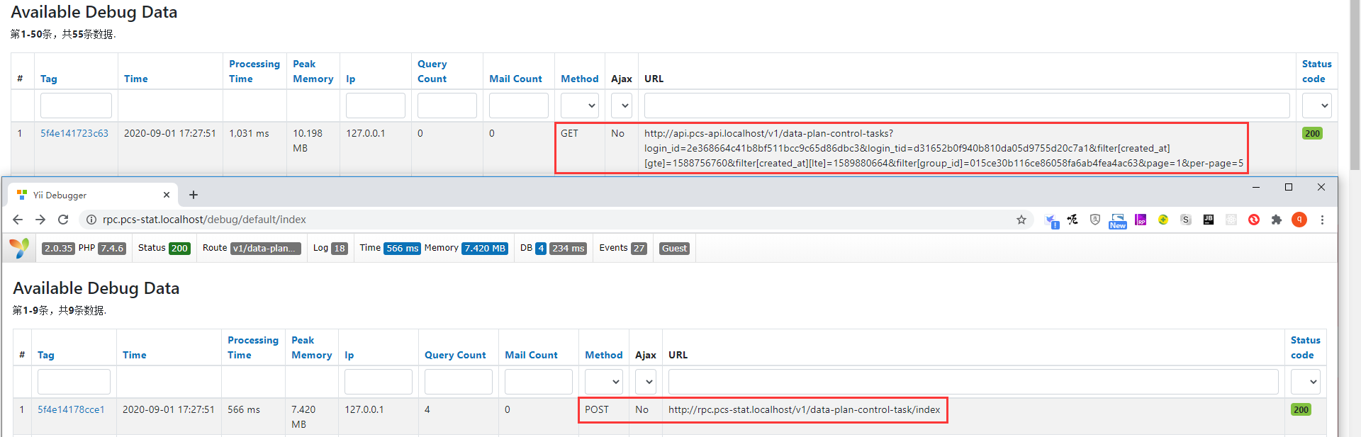Open the Method filter dropdown in the lower table
1361x437 pixels.
point(604,382)
